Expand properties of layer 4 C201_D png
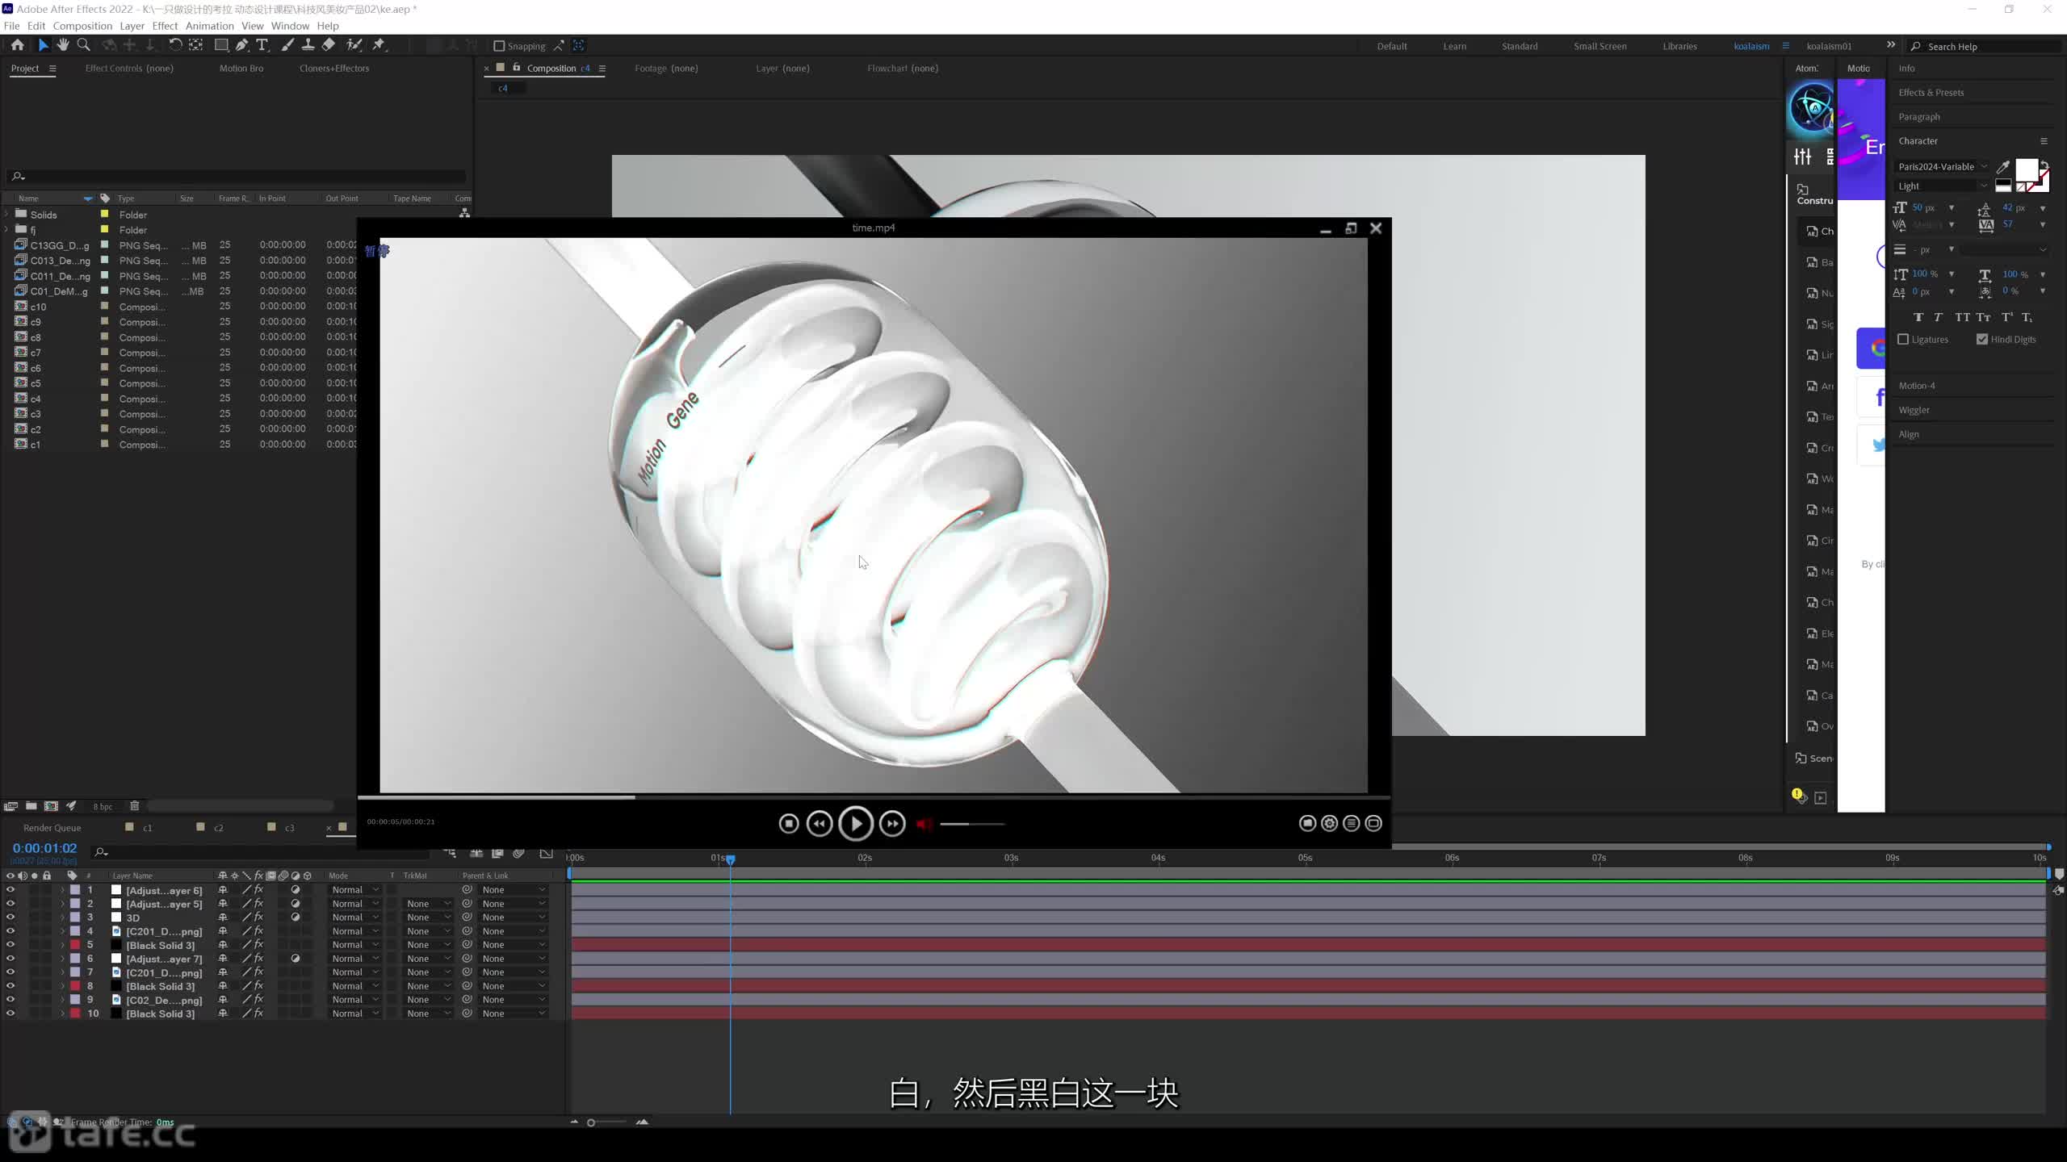 (62, 931)
